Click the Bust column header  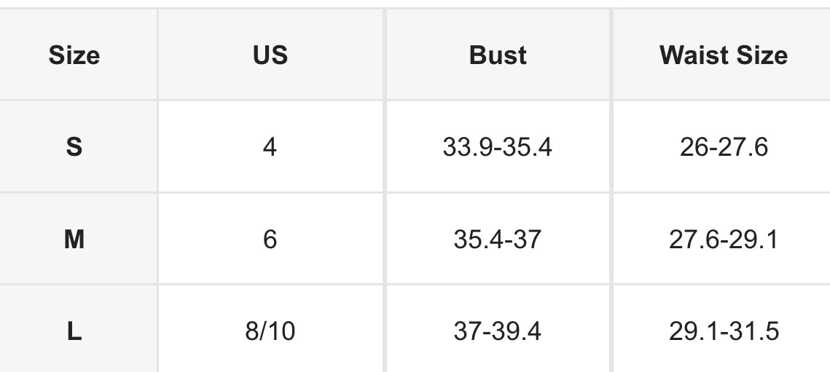(x=498, y=55)
